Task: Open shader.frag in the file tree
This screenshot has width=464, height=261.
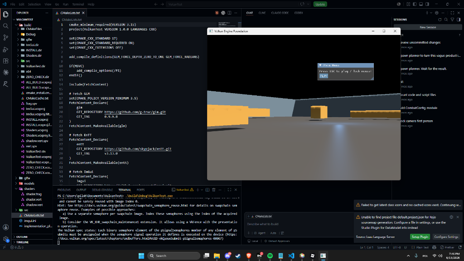Action: pyautogui.click(x=34, y=194)
